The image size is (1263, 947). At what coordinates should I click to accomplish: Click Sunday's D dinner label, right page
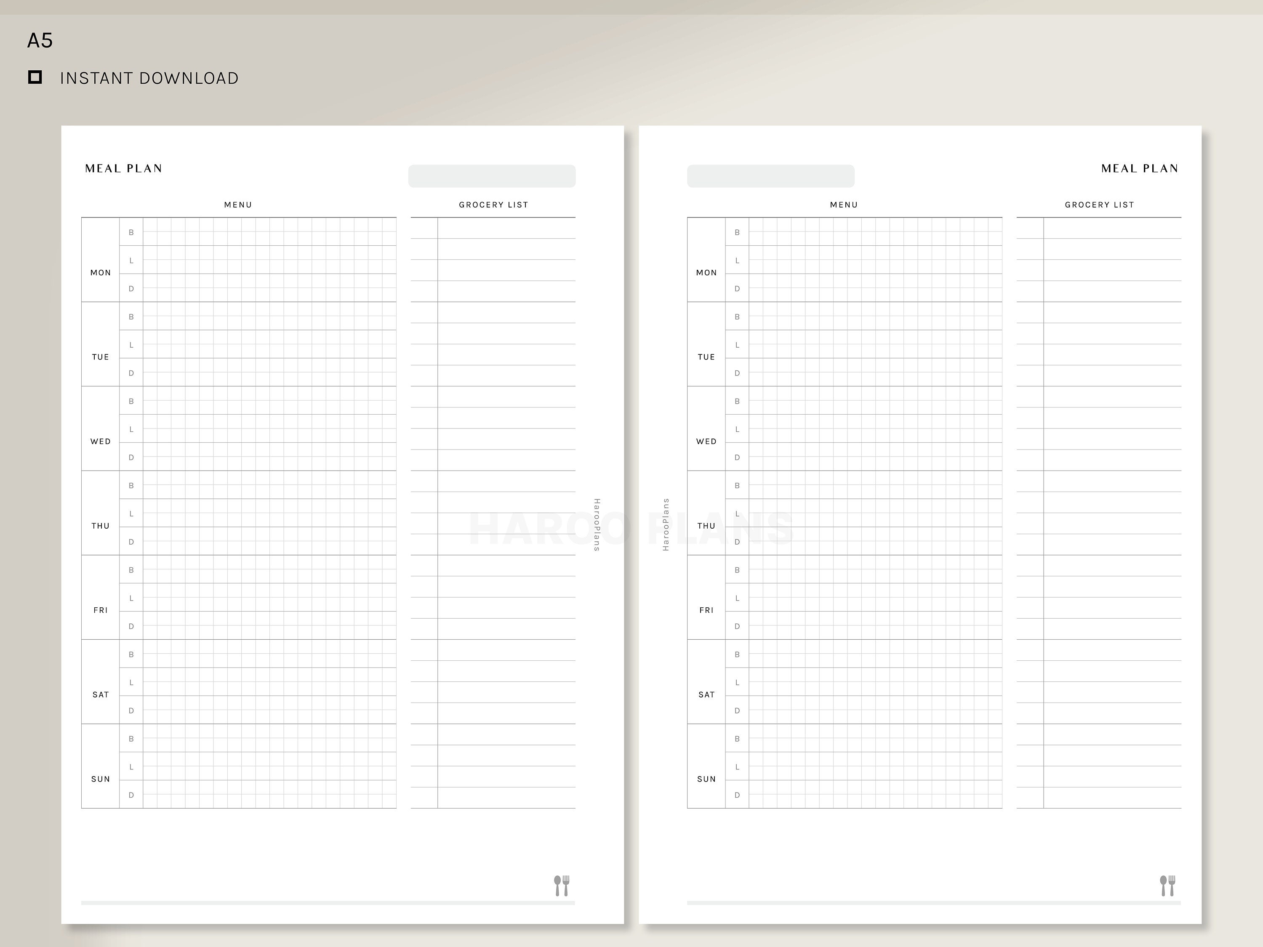click(x=737, y=795)
